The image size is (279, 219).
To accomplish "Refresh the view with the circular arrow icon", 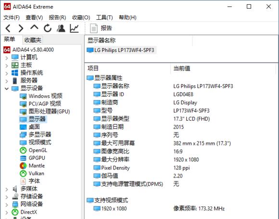I will click(x=48, y=28).
